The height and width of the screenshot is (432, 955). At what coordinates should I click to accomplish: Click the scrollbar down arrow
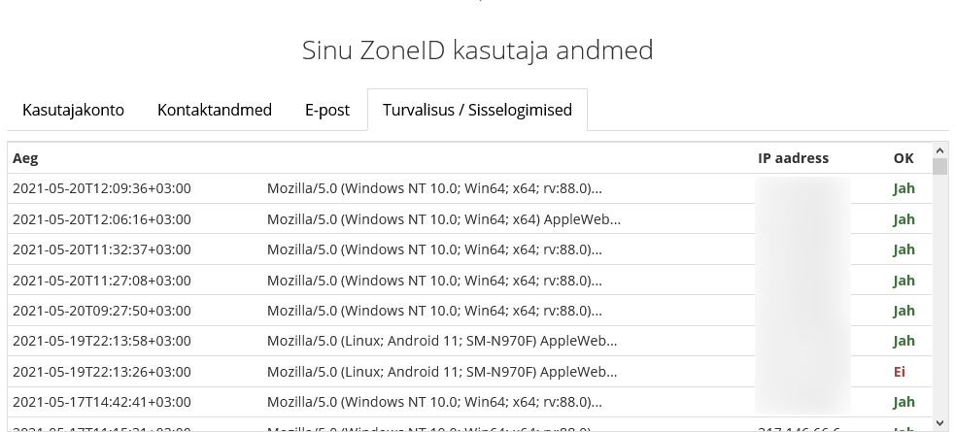pyautogui.click(x=939, y=423)
